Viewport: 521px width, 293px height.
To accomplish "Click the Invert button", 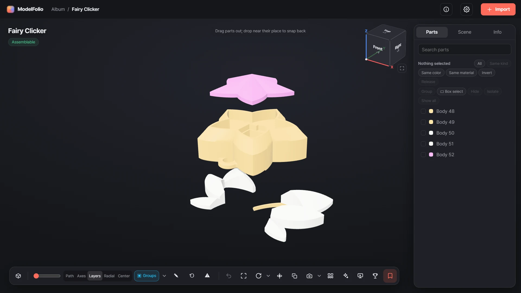I will [487, 73].
